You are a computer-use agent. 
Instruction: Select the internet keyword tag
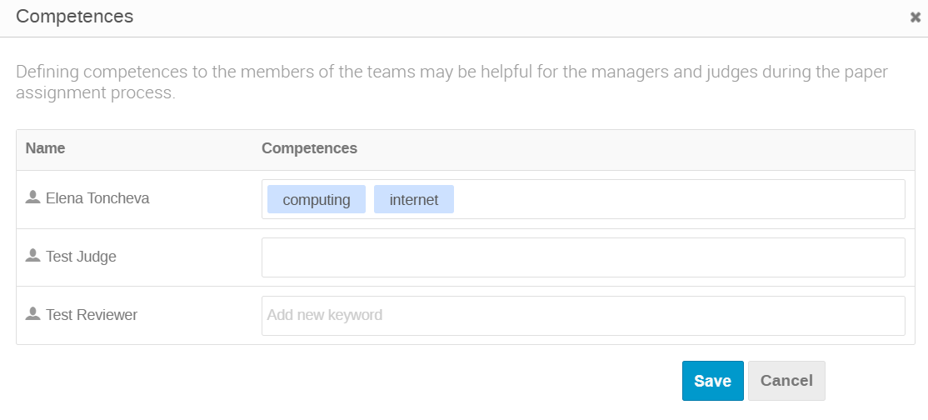414,200
